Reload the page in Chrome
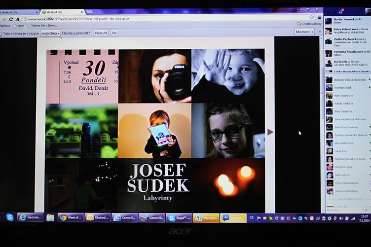The image size is (371, 247). click(11, 19)
